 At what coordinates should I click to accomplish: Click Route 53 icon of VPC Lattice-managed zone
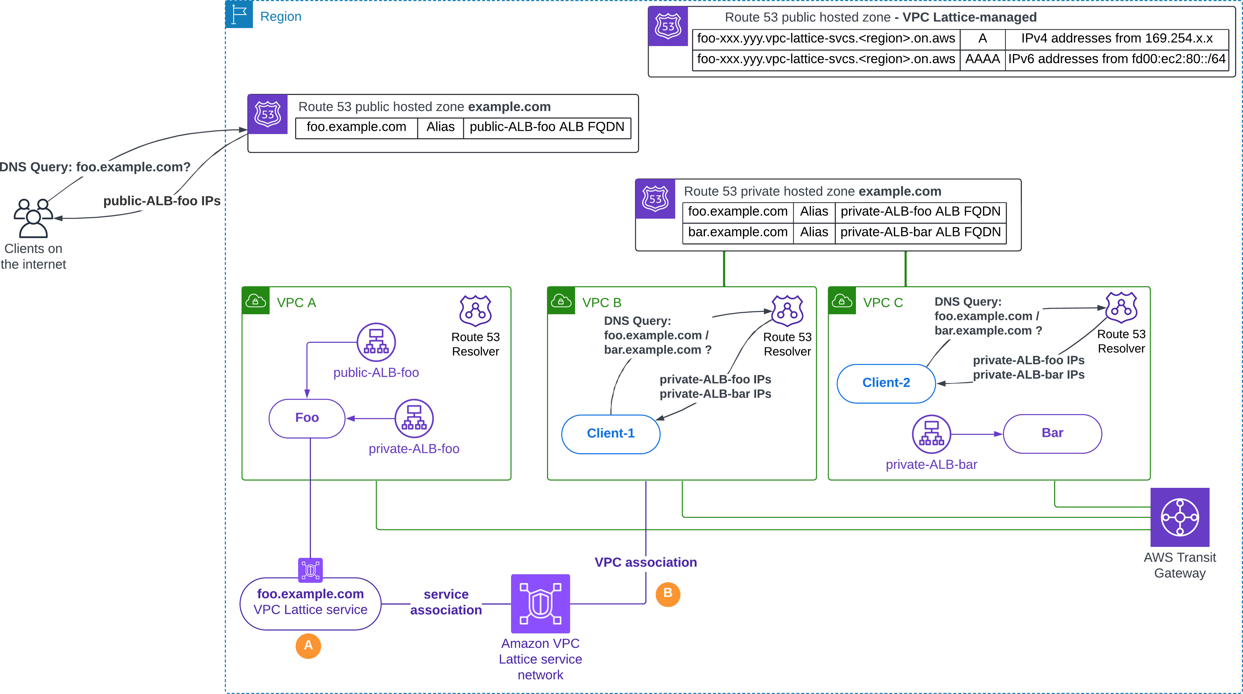668,26
